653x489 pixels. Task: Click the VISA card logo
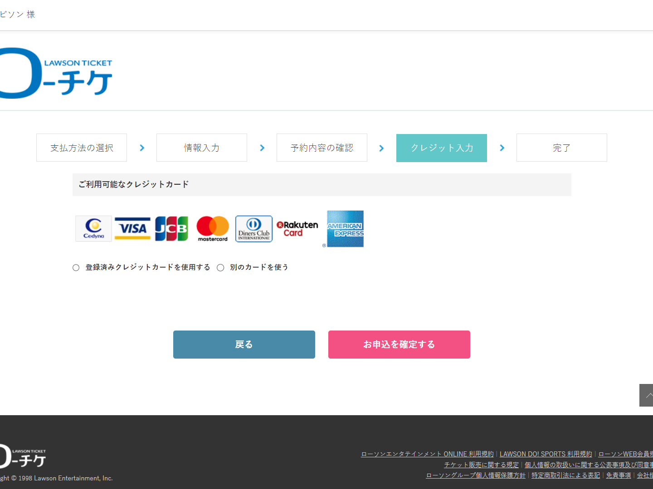pos(132,229)
